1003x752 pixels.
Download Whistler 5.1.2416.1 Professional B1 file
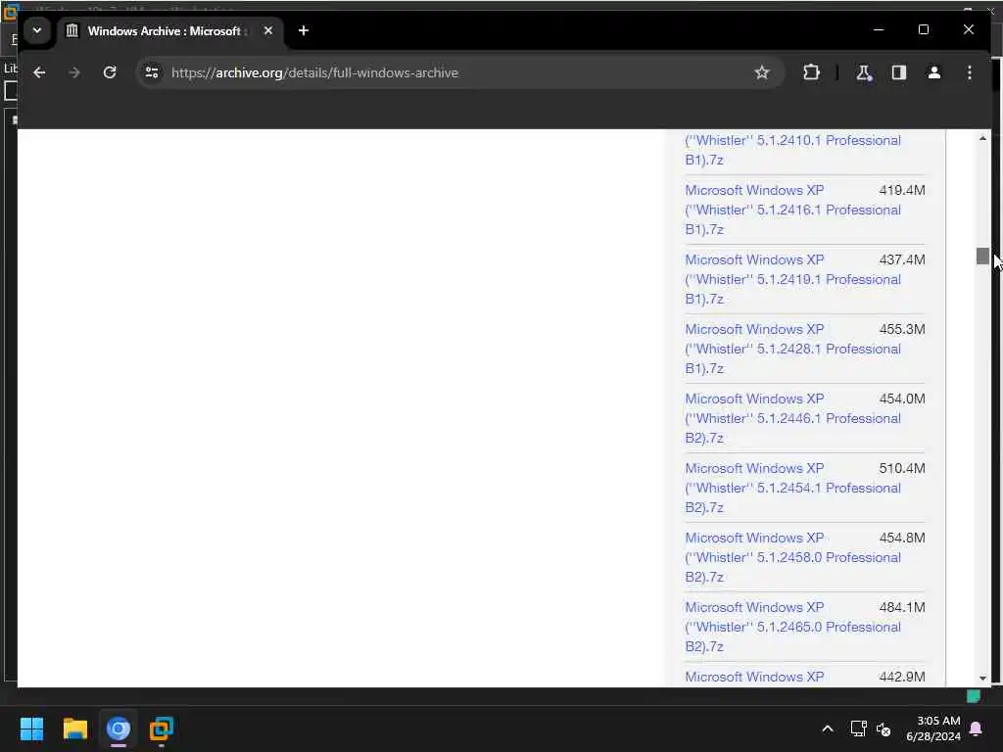(x=792, y=210)
